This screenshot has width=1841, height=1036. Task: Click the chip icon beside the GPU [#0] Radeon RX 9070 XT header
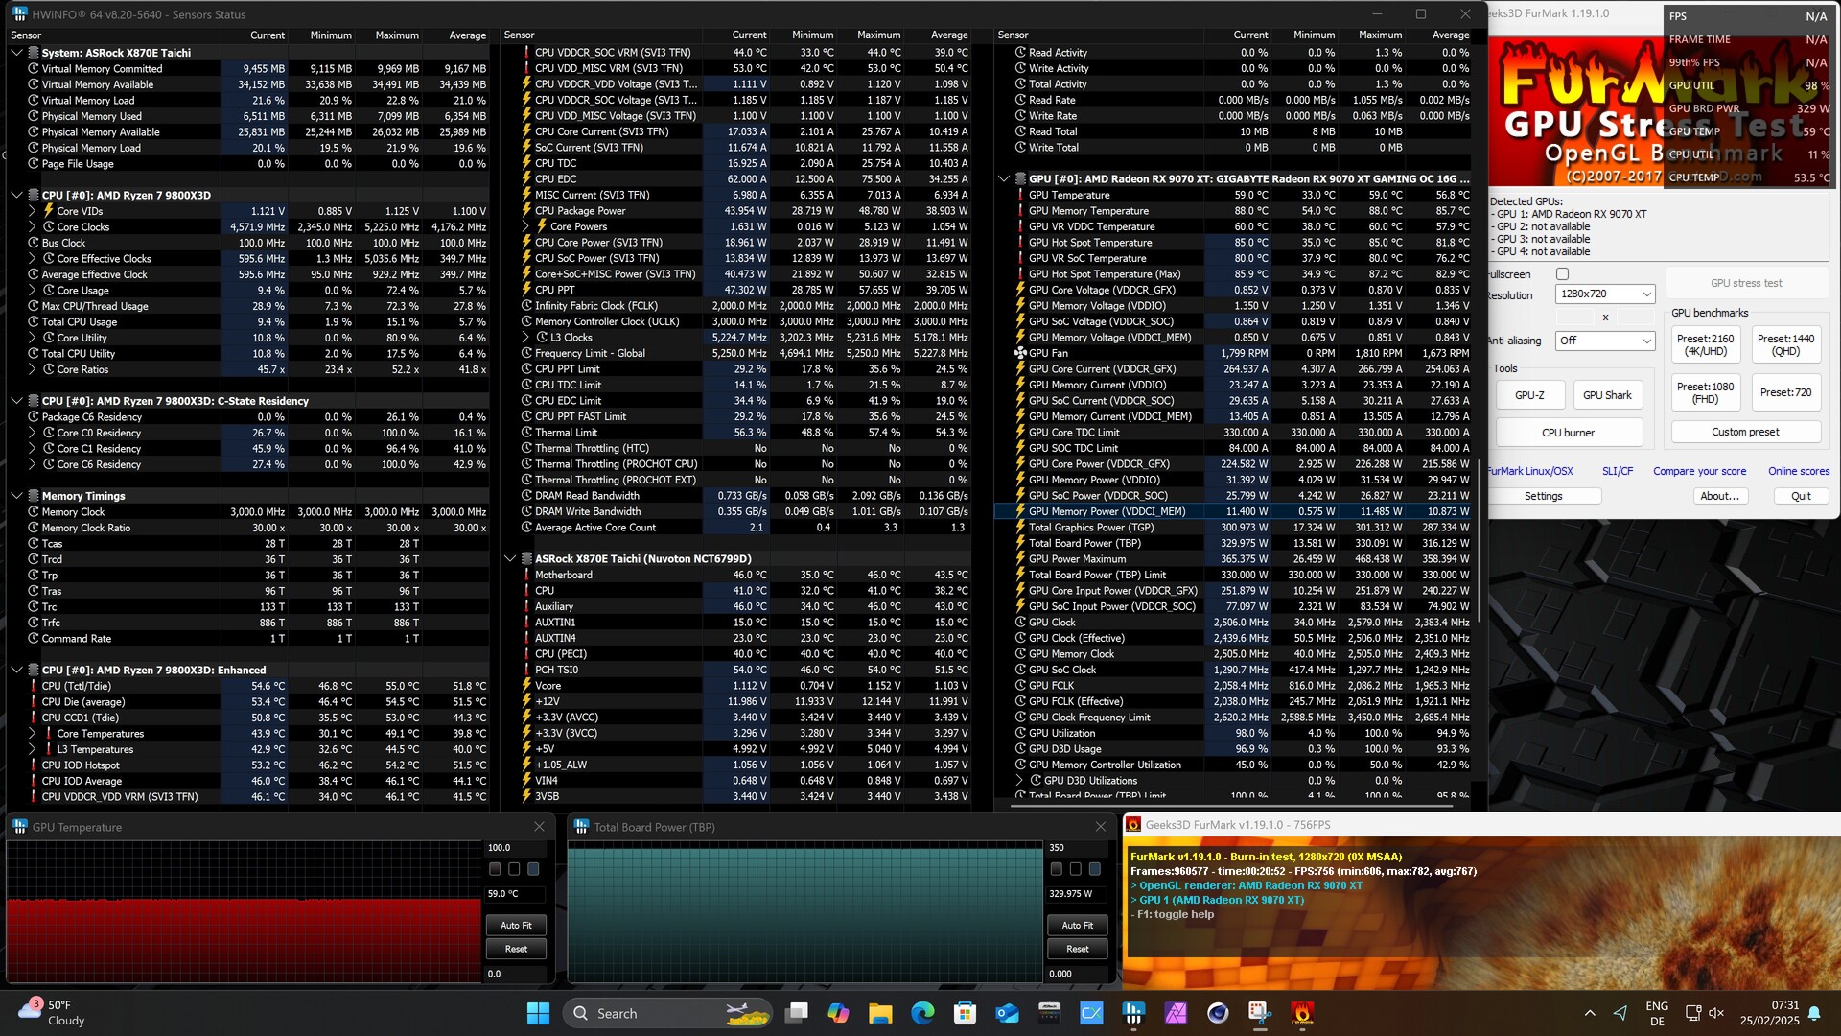click(x=1020, y=178)
